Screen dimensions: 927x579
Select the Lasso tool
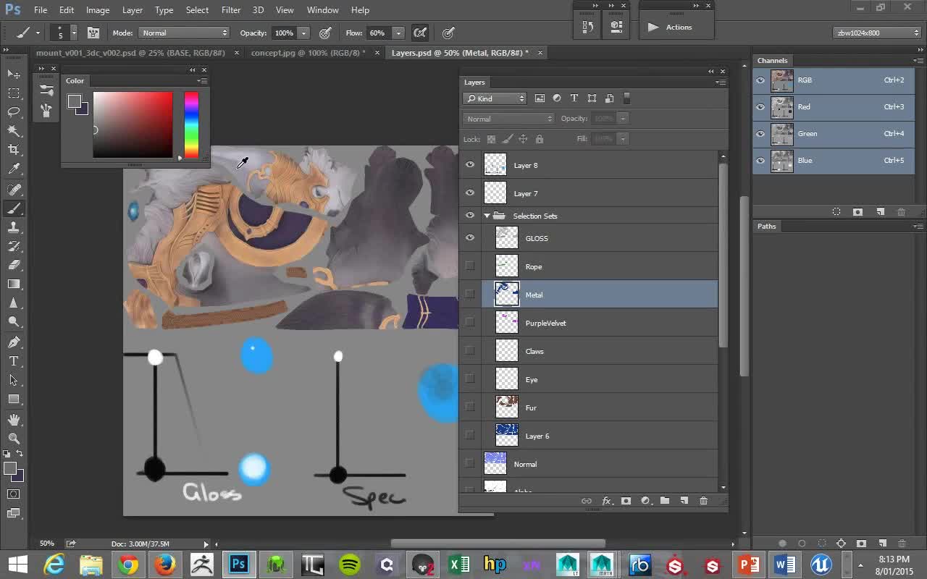point(14,111)
